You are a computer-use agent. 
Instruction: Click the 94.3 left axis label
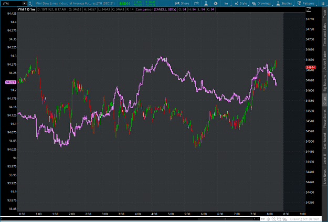[x=14, y=56]
